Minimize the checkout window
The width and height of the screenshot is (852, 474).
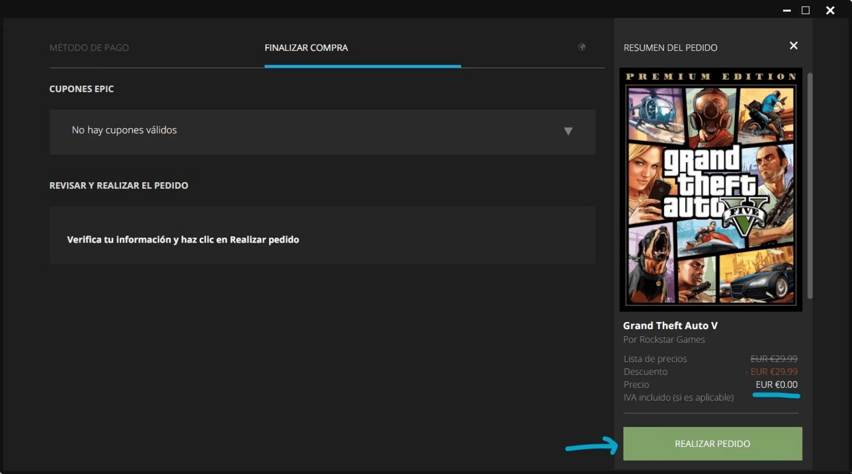pos(786,10)
